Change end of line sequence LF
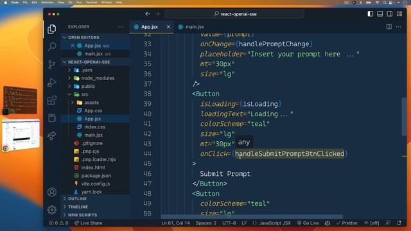The width and height of the screenshot is (411, 231). [244, 223]
